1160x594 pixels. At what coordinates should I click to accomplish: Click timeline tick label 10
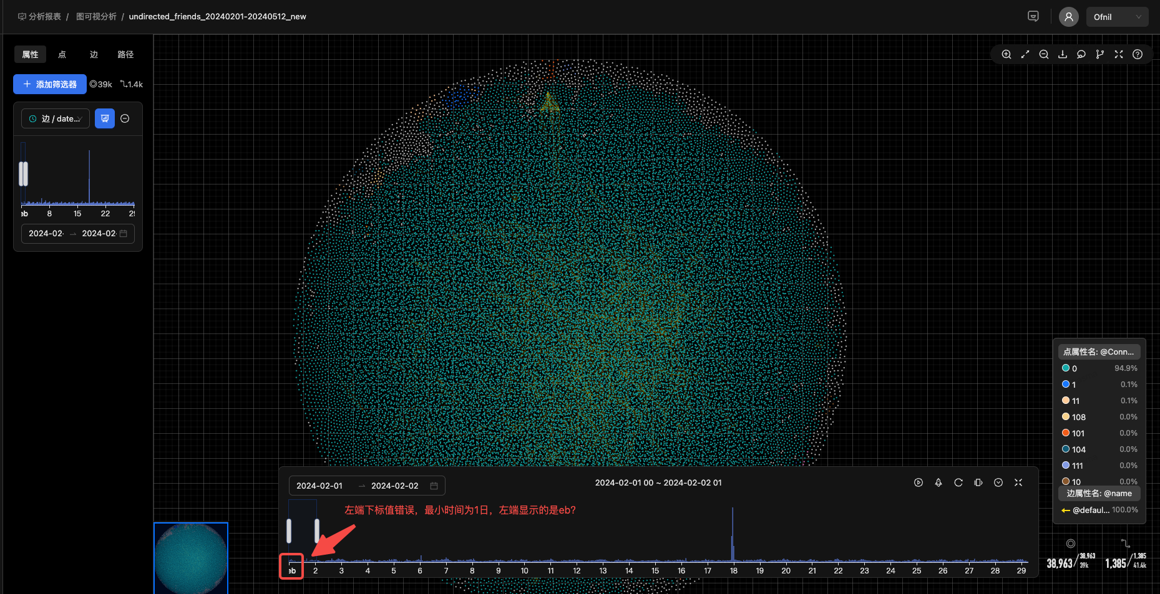pyautogui.click(x=524, y=570)
